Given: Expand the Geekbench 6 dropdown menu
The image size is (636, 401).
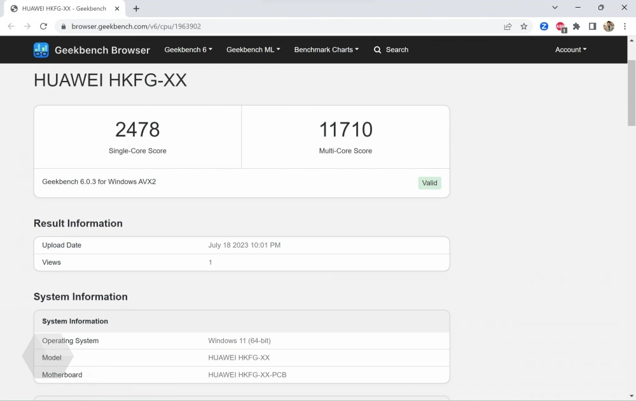Looking at the screenshot, I should 188,50.
